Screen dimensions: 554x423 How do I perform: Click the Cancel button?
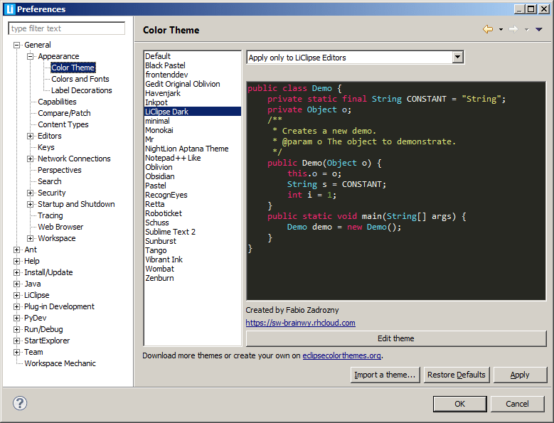pos(517,404)
